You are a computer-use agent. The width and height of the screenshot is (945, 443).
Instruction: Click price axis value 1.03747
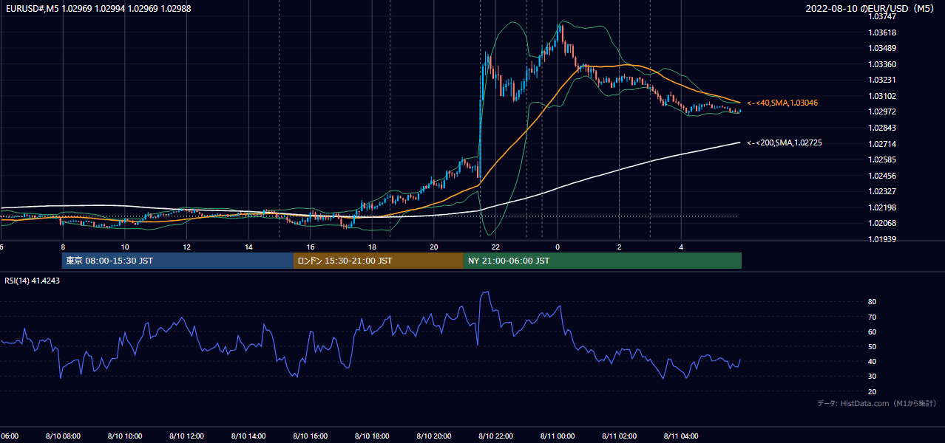click(x=883, y=16)
